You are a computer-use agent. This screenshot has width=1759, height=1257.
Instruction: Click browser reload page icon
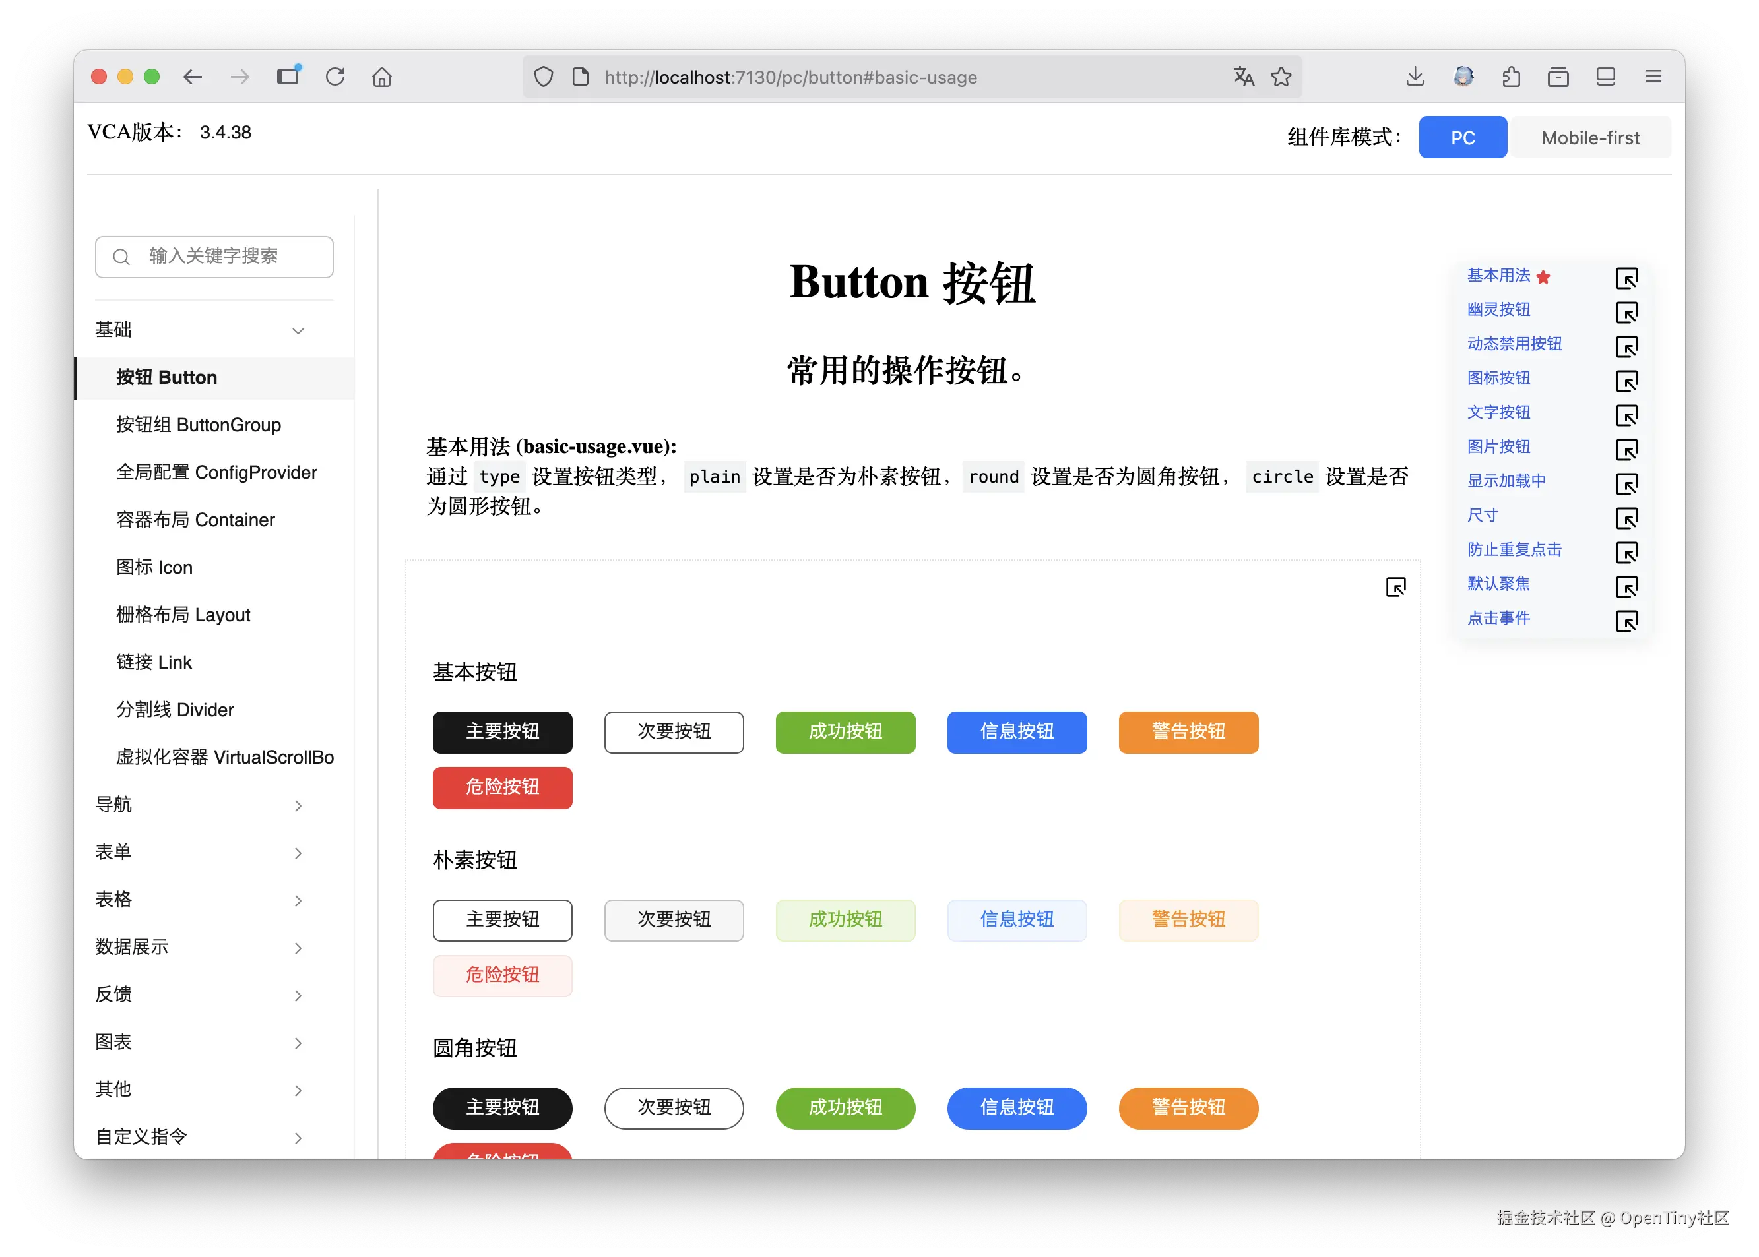point(335,77)
